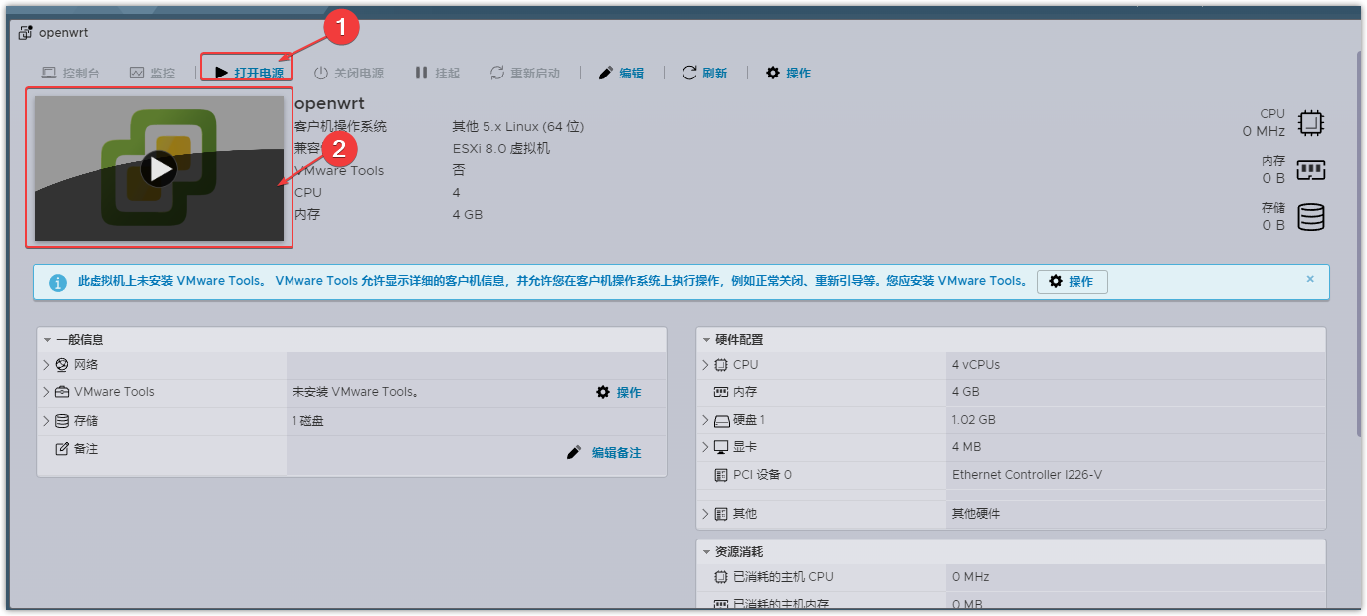This screenshot has height=616, width=1367.
Task: Select the 4 vCPUs value
Action: pyautogui.click(x=976, y=365)
